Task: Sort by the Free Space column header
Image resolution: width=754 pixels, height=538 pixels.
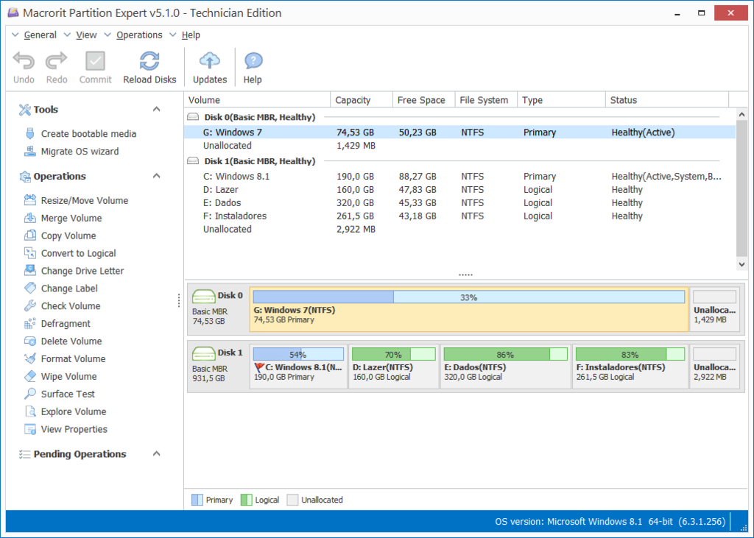Action: pos(423,100)
